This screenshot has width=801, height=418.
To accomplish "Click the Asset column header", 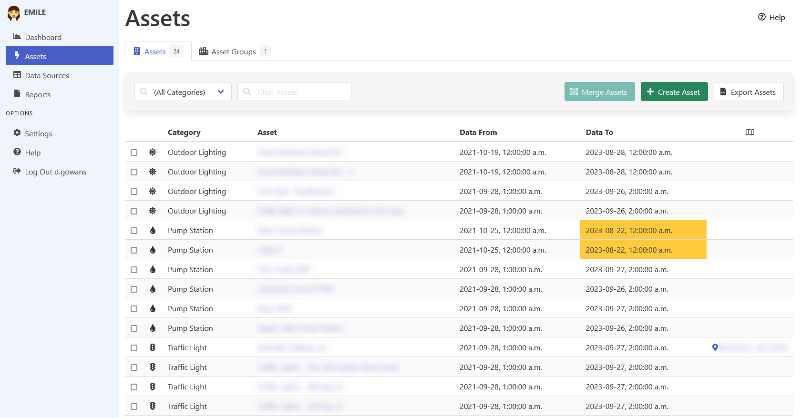I will [267, 132].
